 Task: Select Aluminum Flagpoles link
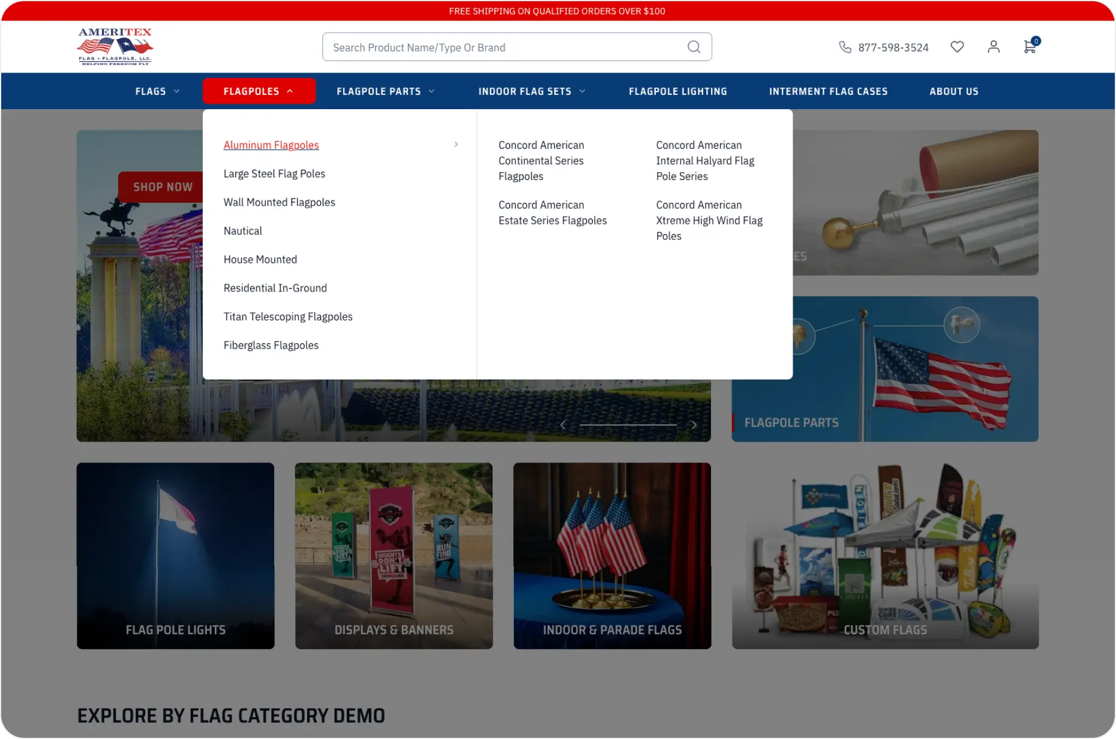[x=271, y=145]
